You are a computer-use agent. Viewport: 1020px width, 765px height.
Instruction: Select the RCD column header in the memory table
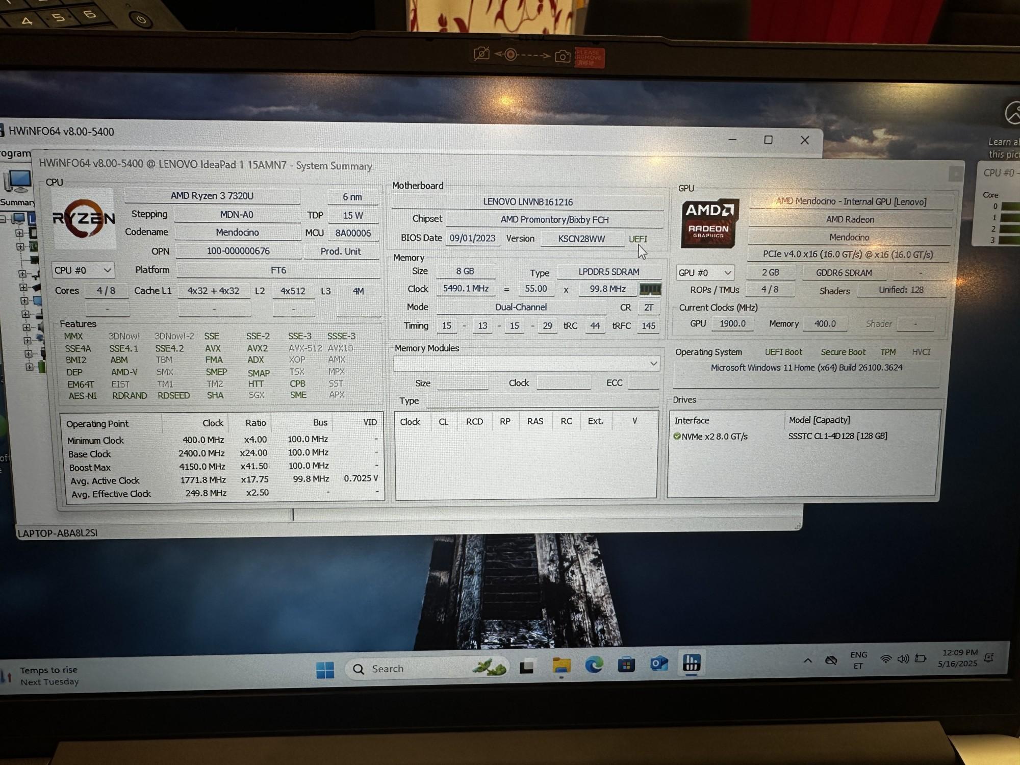[474, 422]
